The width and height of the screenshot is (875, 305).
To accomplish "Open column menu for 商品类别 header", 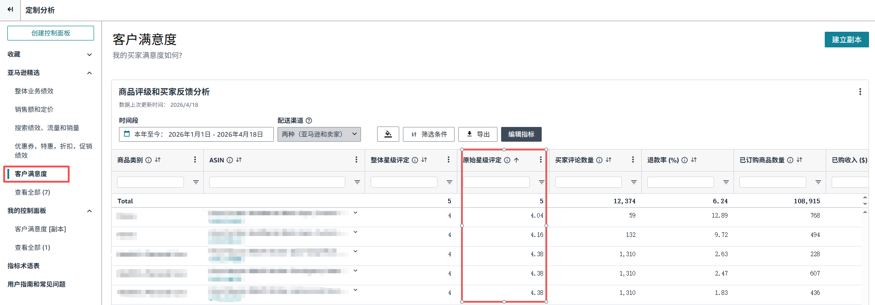I will pos(195,160).
